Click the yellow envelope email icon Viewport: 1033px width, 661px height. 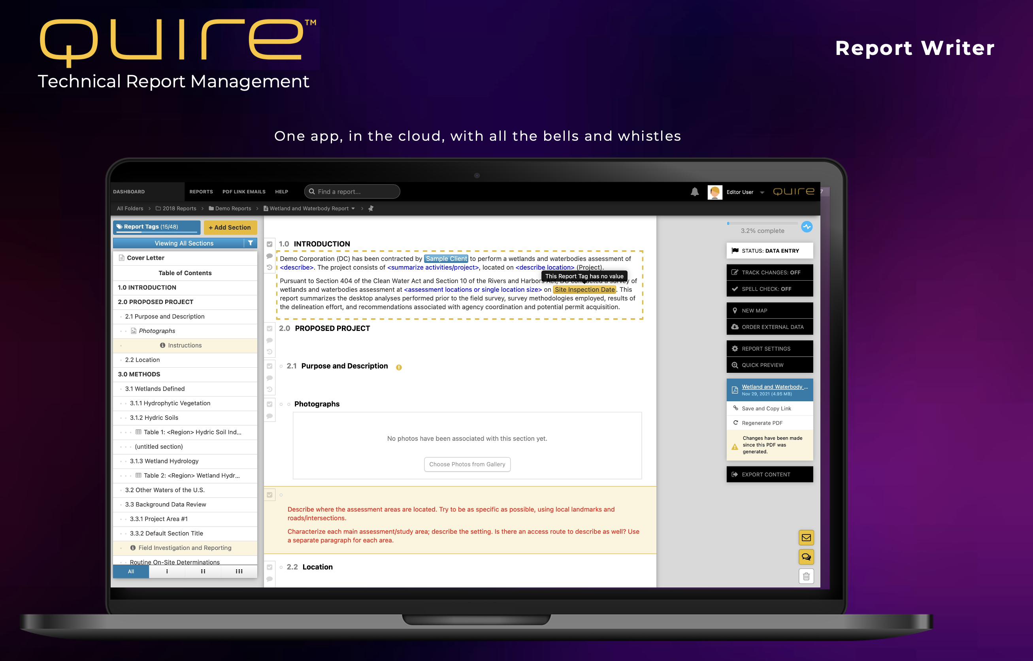(x=806, y=537)
